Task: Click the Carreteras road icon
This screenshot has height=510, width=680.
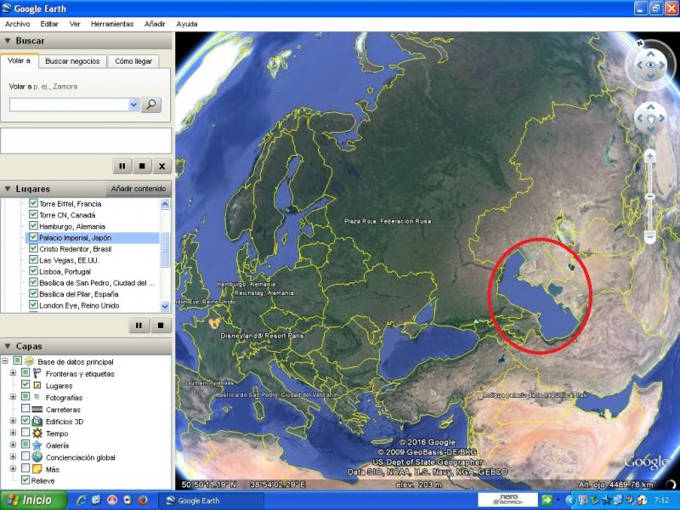Action: click(37, 410)
